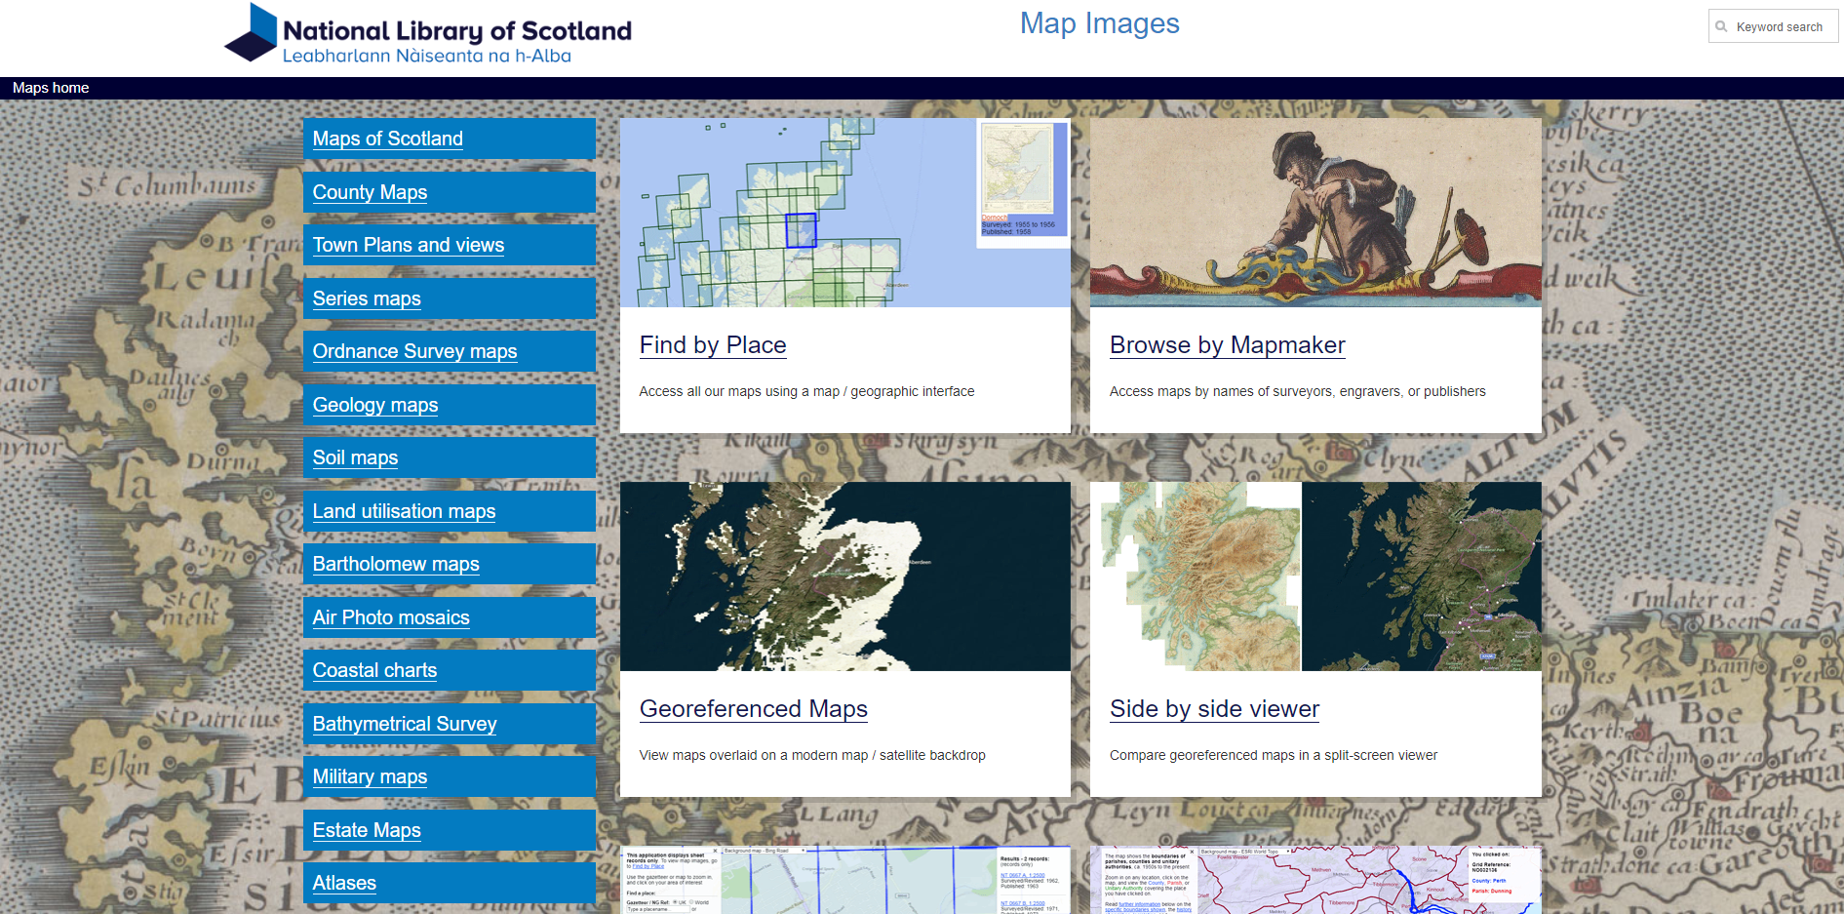The height and width of the screenshot is (914, 1844).
Task: Click the boundaries viewer thumbnail below Side by side
Action: tap(1315, 880)
